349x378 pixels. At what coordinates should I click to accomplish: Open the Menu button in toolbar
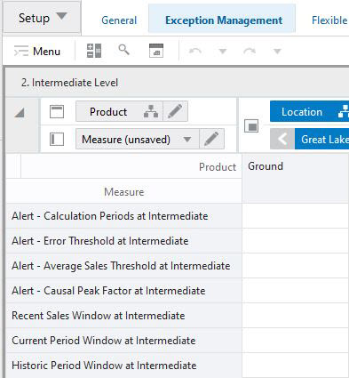pos(37,52)
